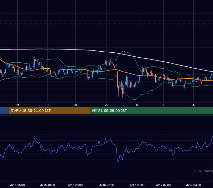Click the '4/17 02:00' date label
The width and height of the screenshot is (213, 188).
(x=163, y=185)
